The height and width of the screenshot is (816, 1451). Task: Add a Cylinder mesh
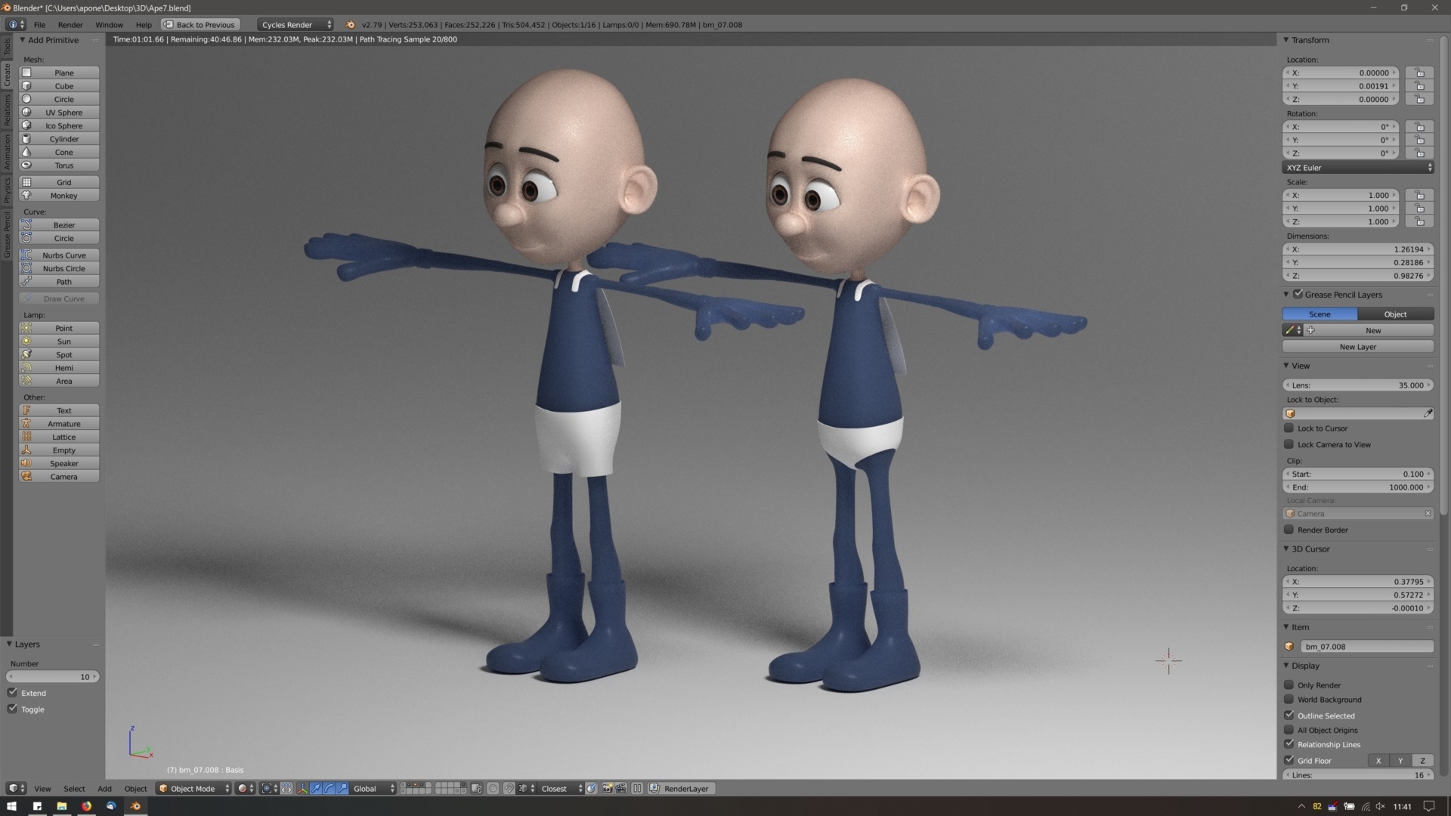coord(59,139)
